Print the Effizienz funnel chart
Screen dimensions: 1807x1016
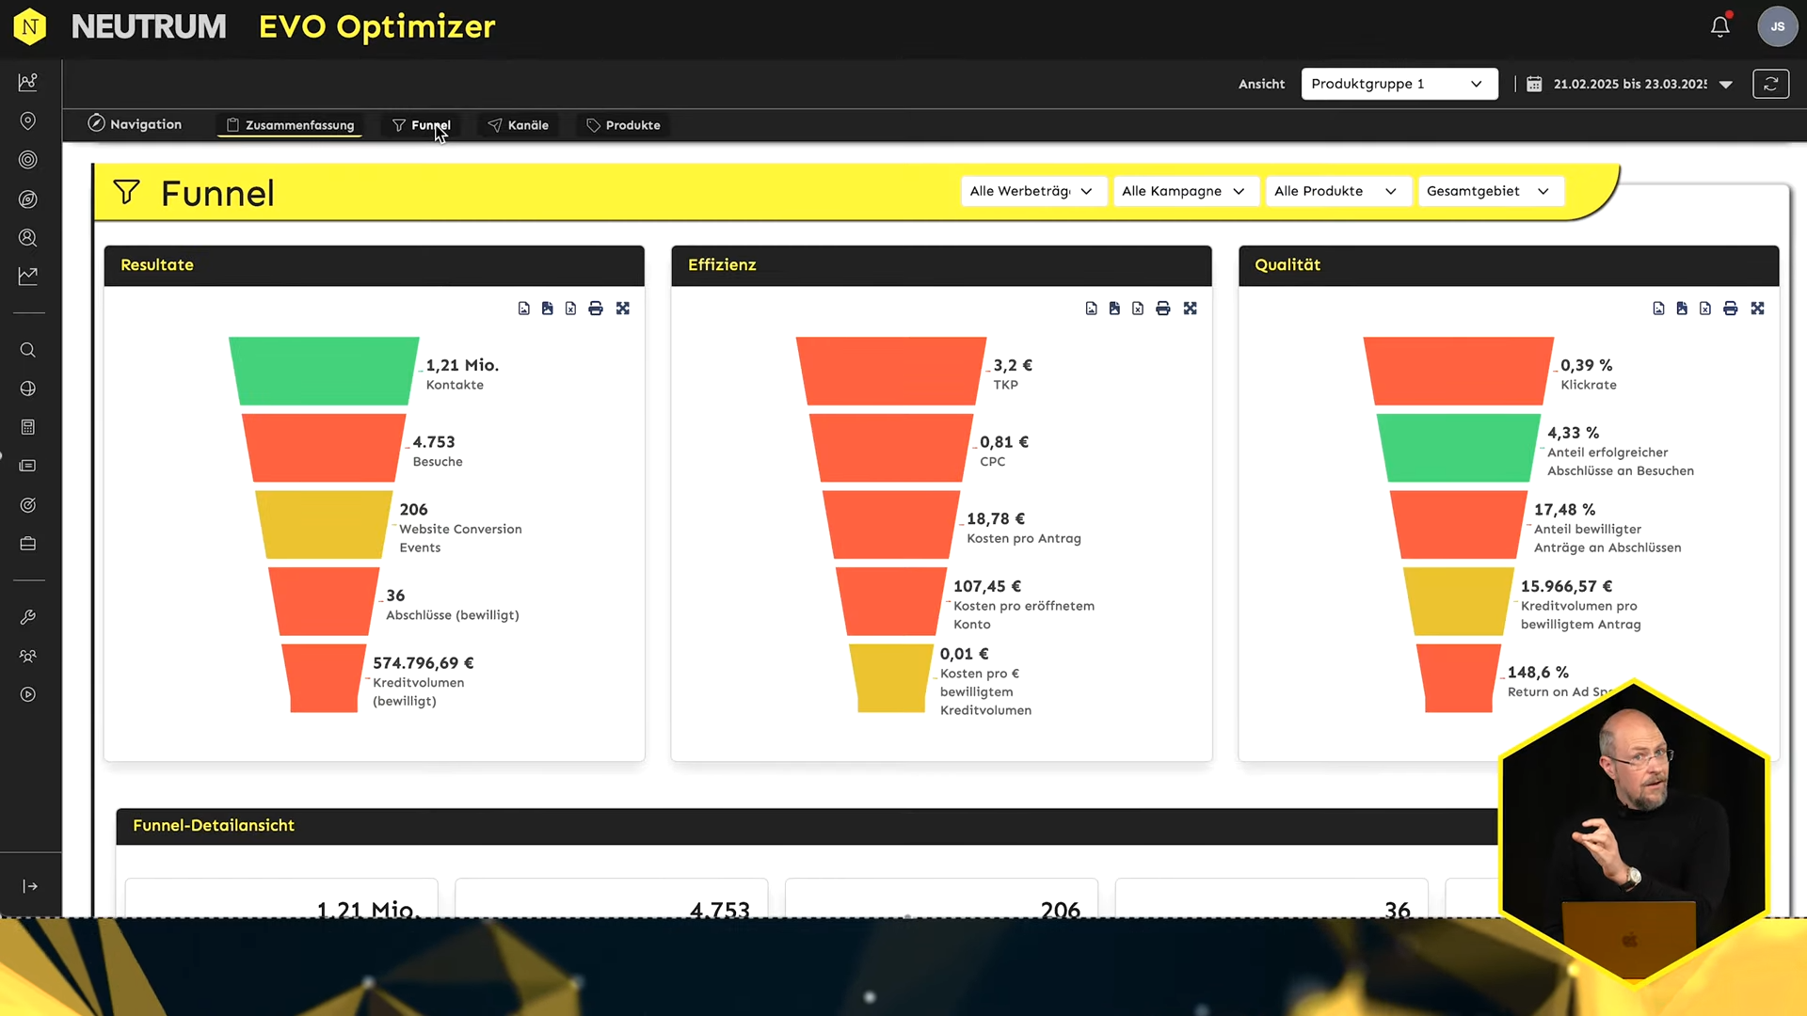pos(1163,309)
